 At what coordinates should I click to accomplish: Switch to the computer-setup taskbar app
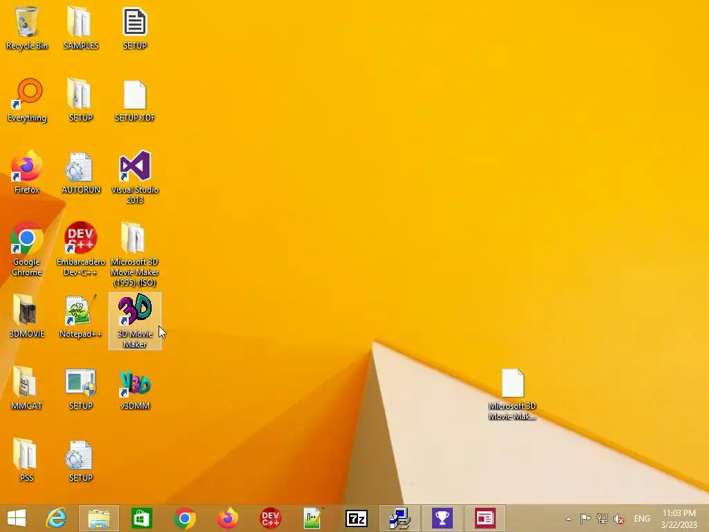[400, 518]
